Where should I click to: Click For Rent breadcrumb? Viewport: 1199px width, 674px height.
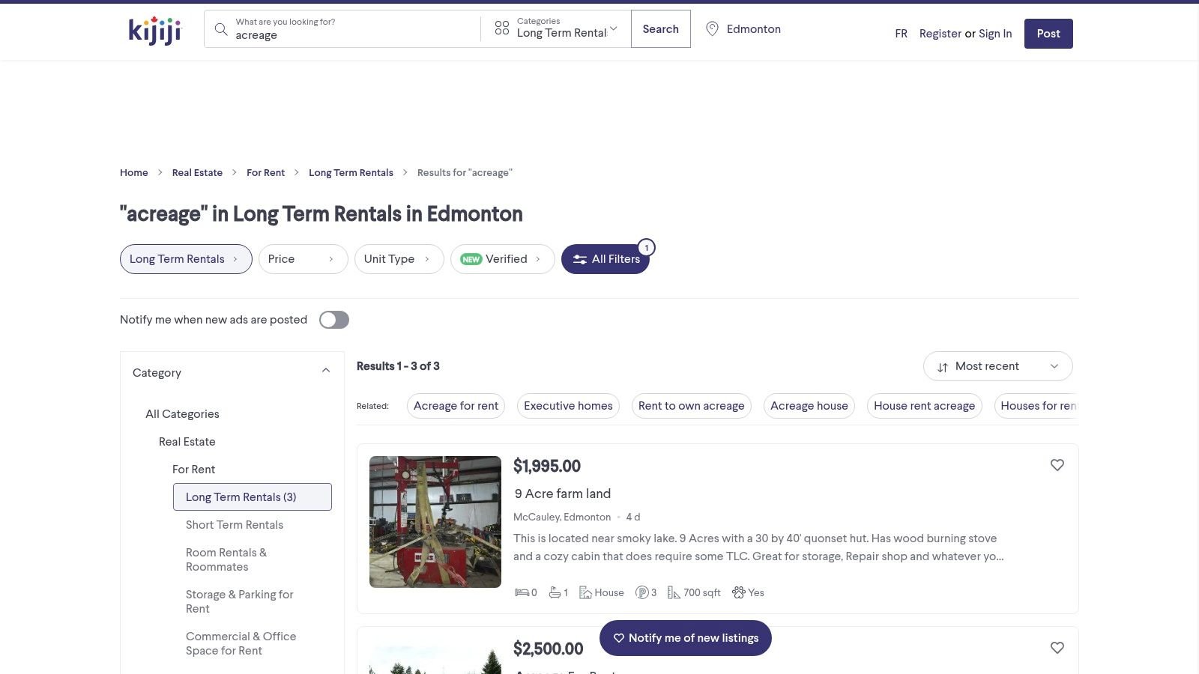tap(265, 173)
